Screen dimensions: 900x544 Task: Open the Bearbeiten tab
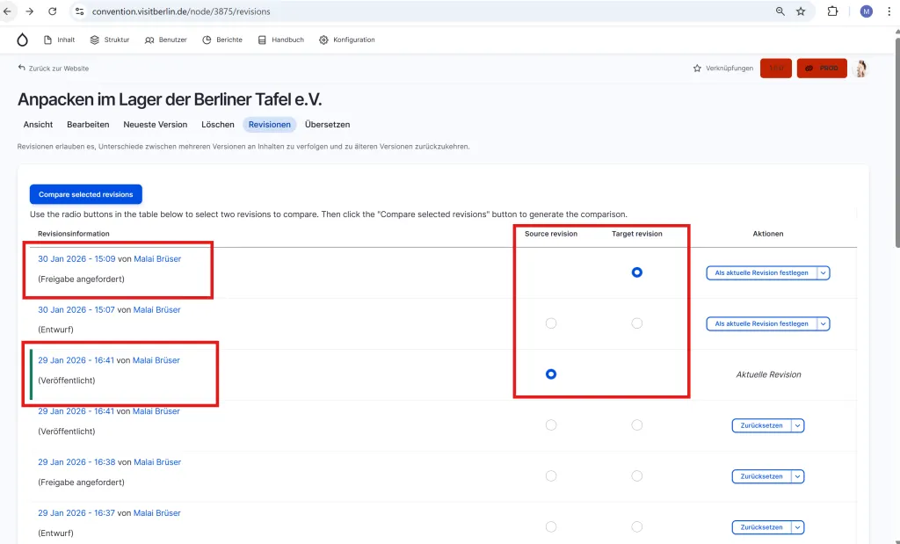click(x=88, y=124)
